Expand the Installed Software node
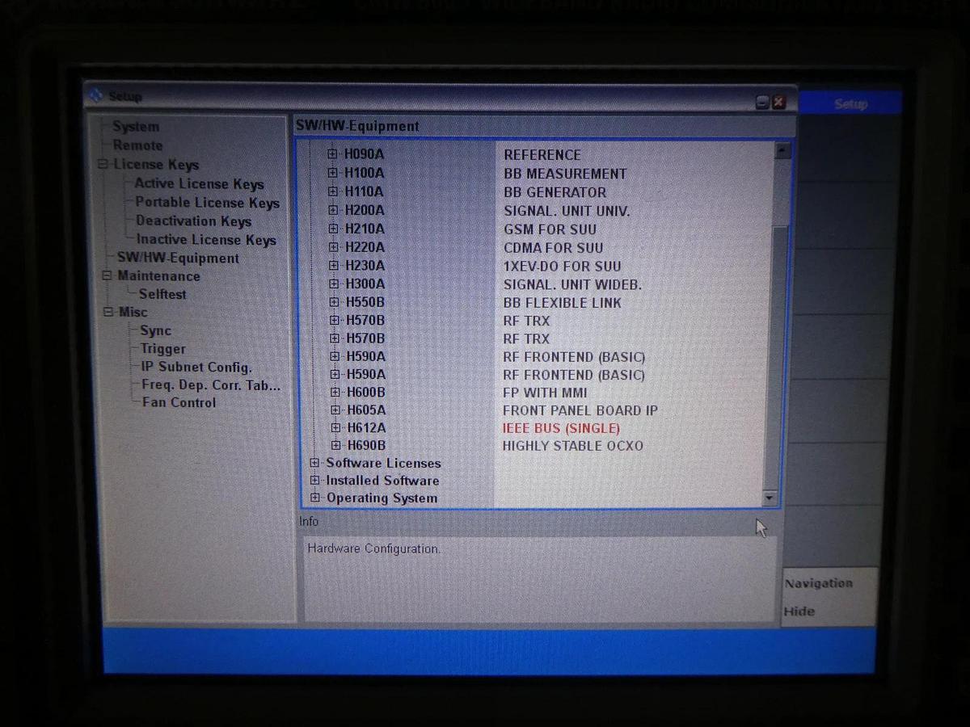Viewport: 970px width, 727px height. point(315,481)
